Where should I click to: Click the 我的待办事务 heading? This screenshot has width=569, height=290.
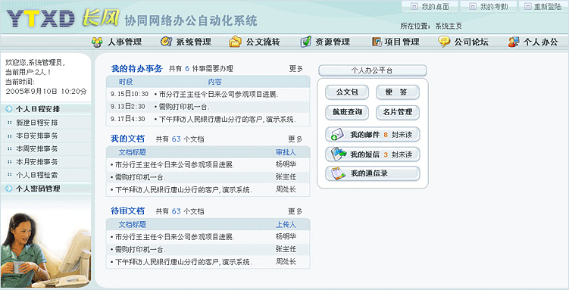(x=137, y=68)
